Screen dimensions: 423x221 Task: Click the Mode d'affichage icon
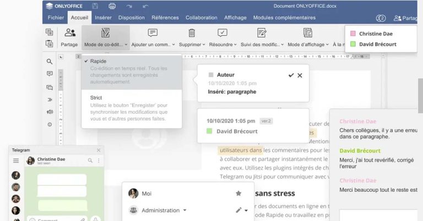pos(307,32)
